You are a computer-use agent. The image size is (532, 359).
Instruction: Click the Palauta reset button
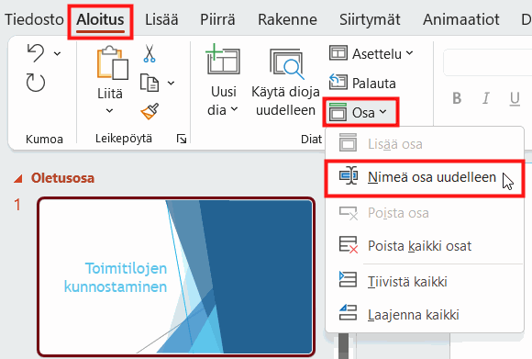point(362,83)
